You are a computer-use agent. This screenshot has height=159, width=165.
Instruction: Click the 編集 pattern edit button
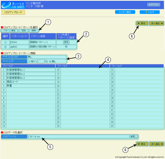24,31
